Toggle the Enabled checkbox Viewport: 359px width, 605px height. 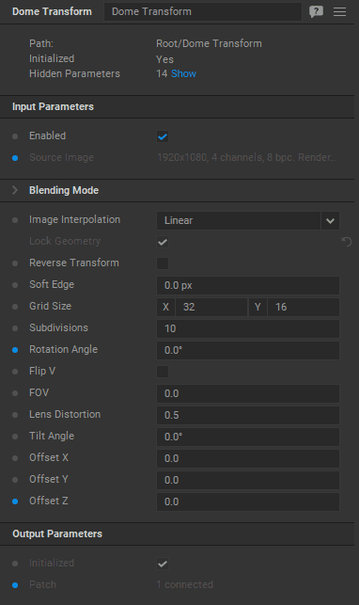pos(163,136)
